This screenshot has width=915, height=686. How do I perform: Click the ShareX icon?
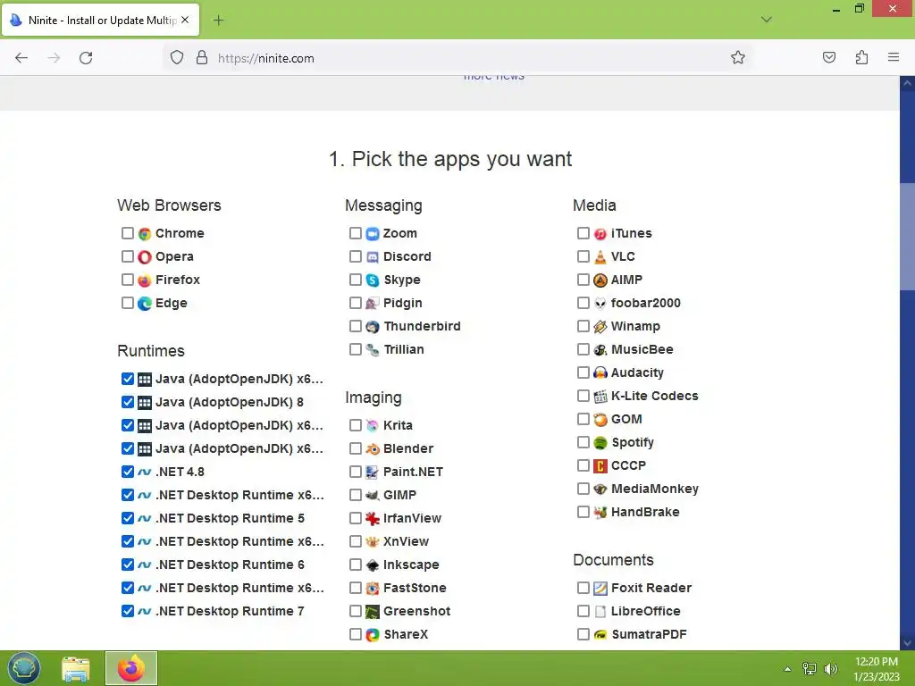(x=373, y=635)
